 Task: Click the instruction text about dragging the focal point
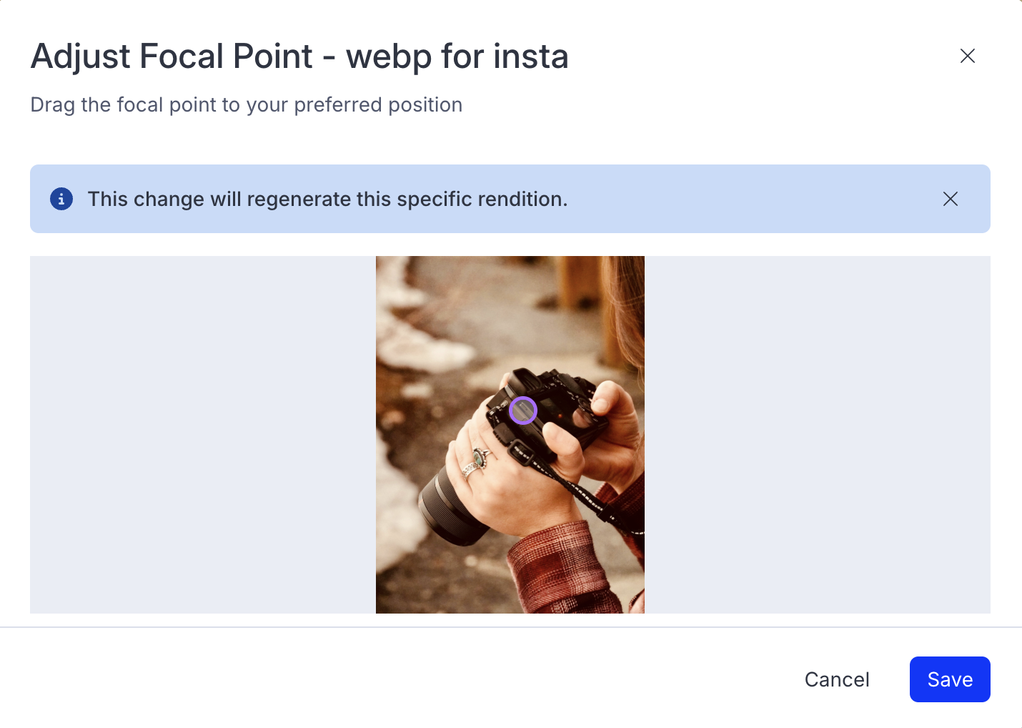[246, 104]
